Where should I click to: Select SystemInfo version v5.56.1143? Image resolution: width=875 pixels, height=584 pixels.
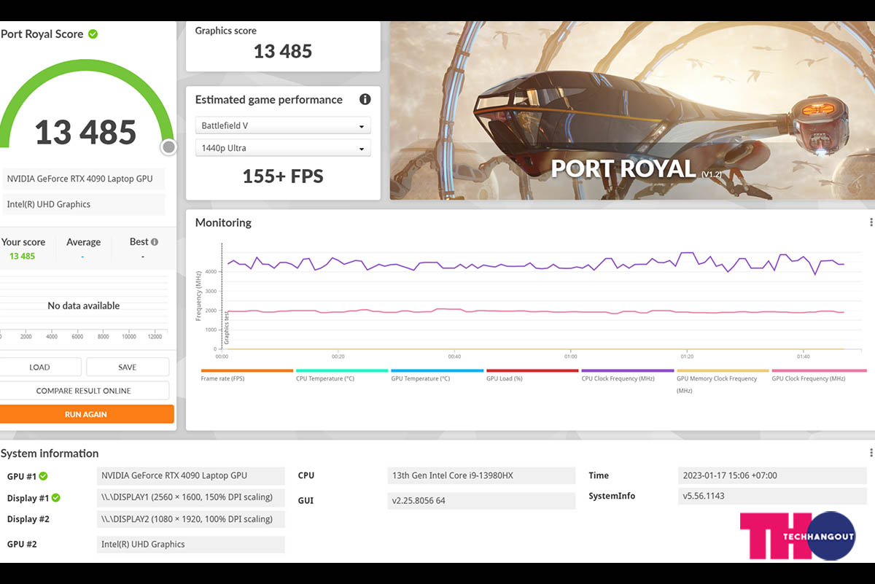click(772, 496)
